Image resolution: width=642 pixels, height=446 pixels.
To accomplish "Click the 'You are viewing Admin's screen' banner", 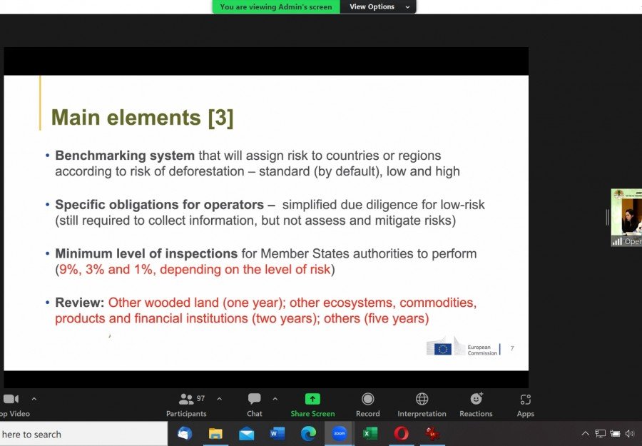I will pyautogui.click(x=276, y=6).
